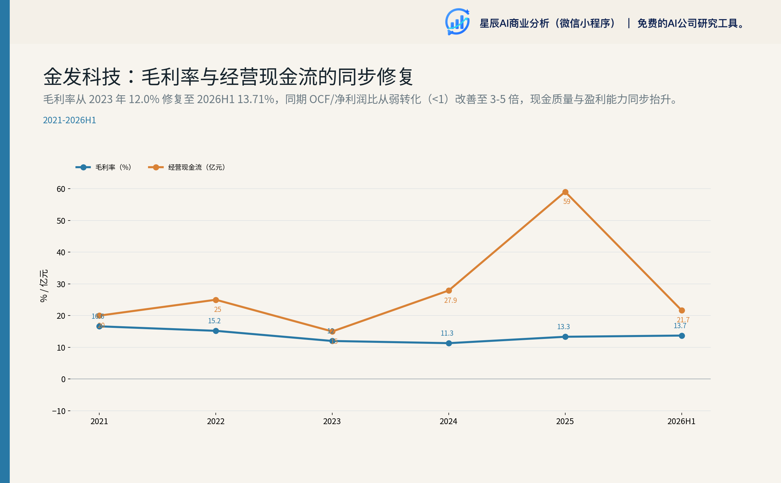
Task: Click the y-axis tick label 50
Action: pos(61,221)
